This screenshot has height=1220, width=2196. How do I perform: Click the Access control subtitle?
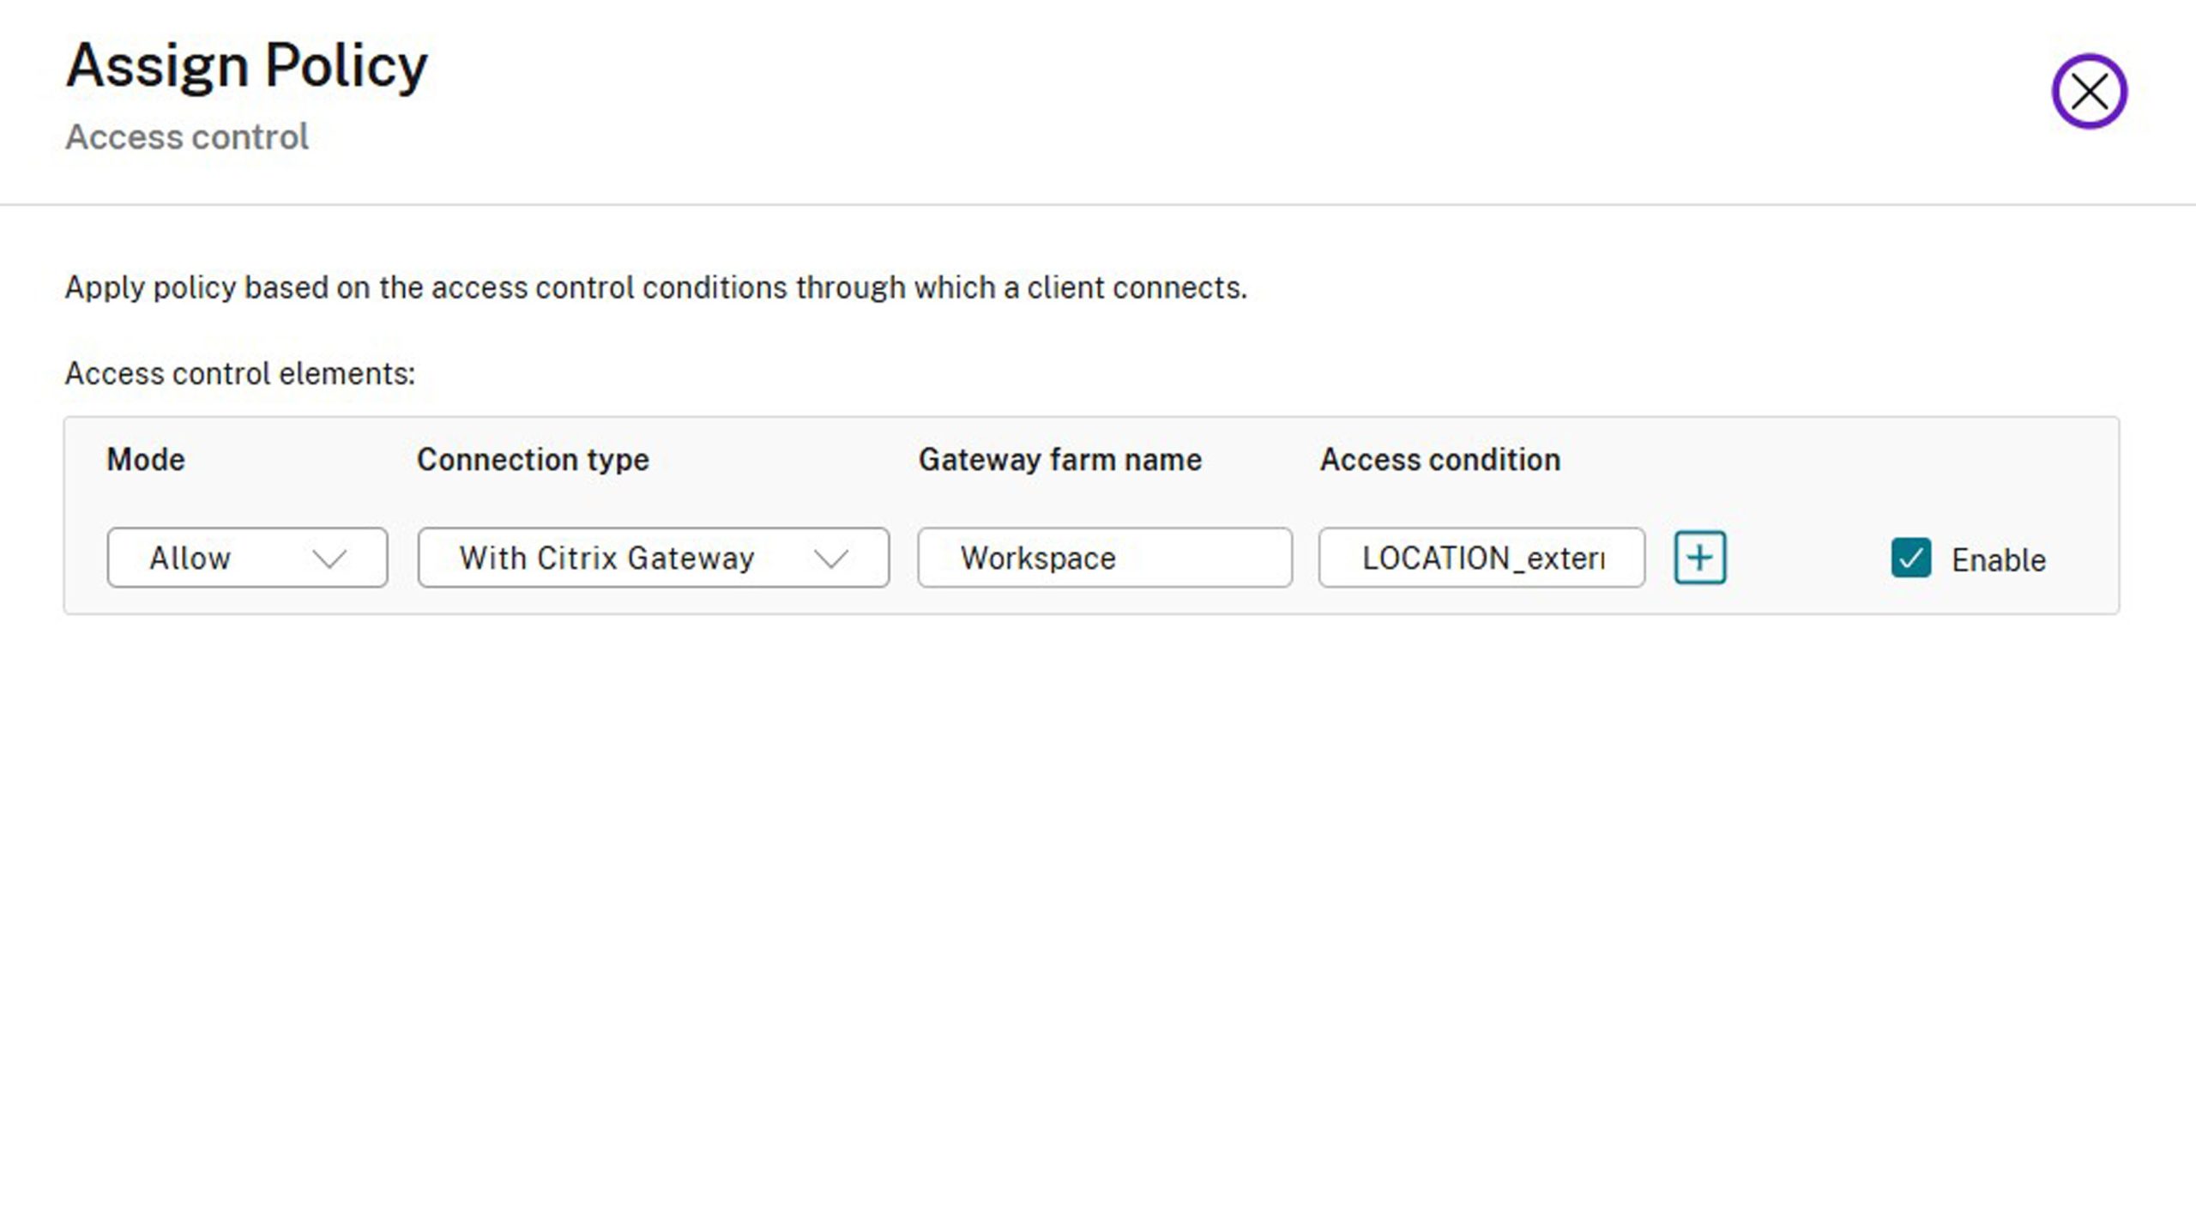187,137
